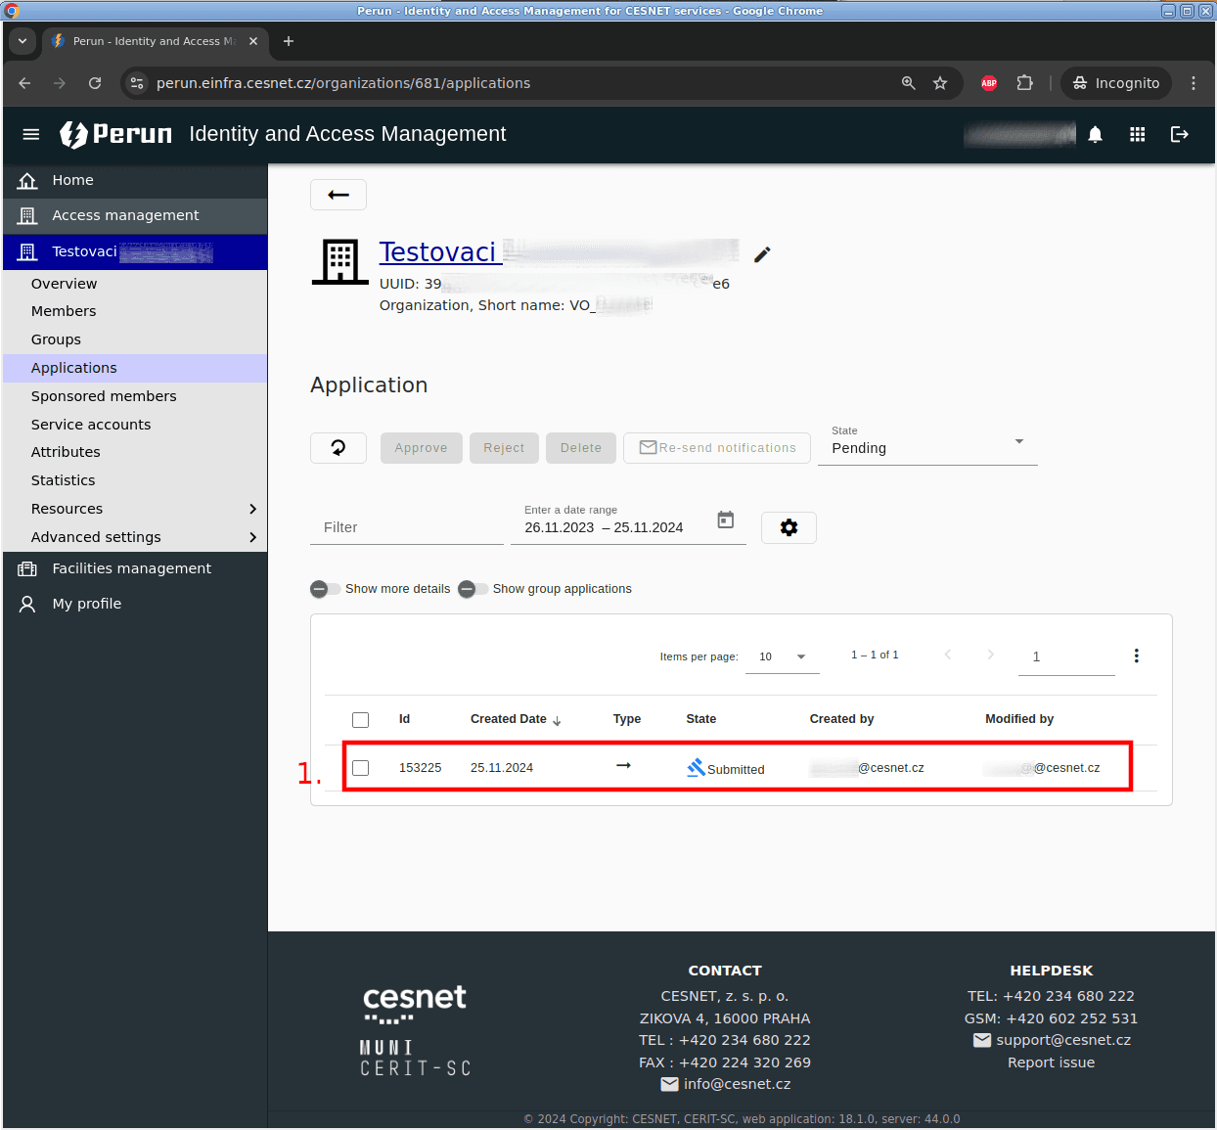
Task: Open table column settings gear
Action: 789,527
